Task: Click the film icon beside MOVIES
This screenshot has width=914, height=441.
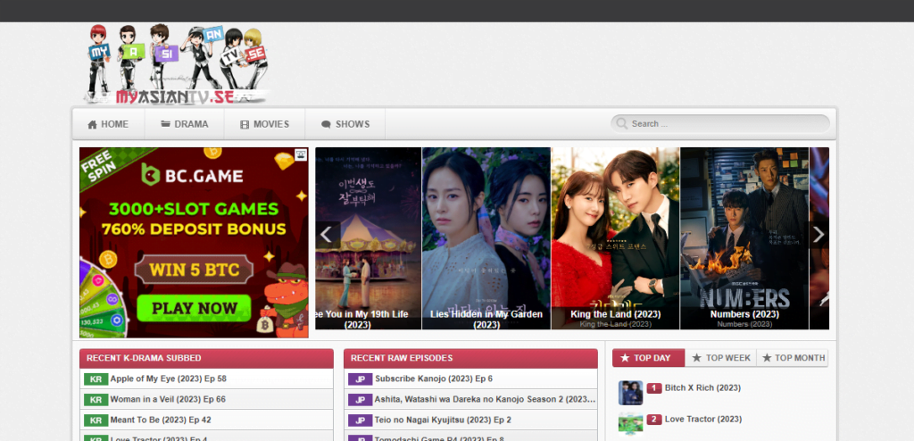Action: 245,124
